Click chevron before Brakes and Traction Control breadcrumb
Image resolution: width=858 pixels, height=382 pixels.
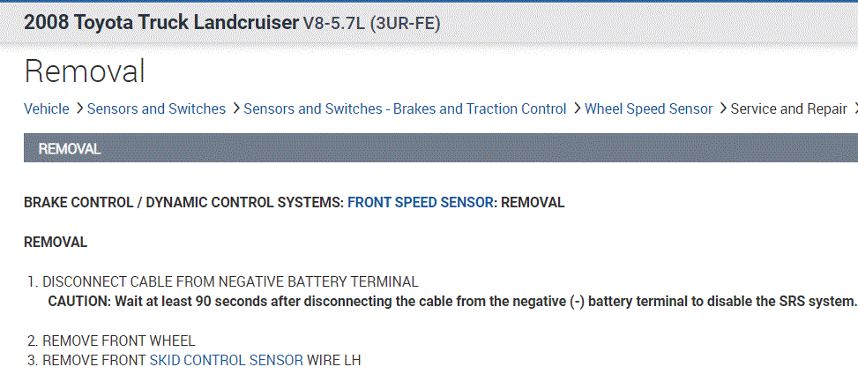point(235,109)
